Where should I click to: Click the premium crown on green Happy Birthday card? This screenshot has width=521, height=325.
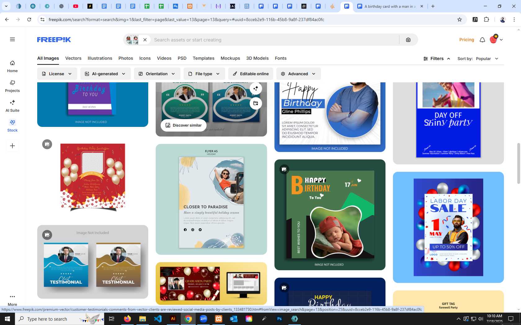pyautogui.click(x=284, y=169)
